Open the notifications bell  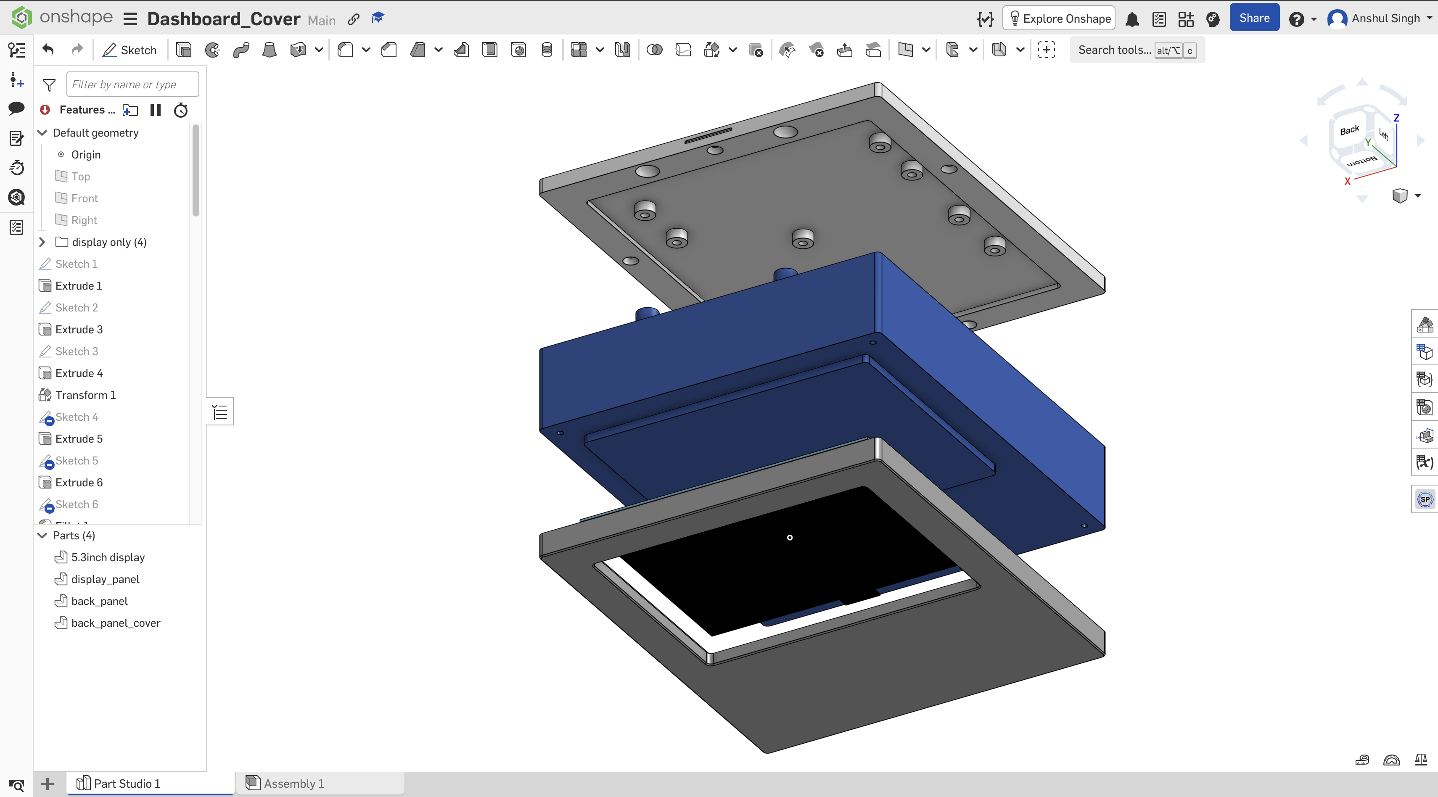pos(1132,19)
